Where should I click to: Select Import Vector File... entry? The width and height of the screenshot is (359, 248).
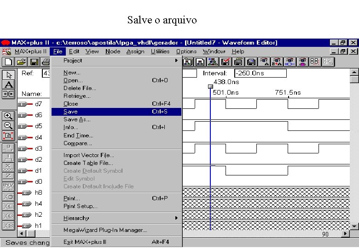[116, 155]
